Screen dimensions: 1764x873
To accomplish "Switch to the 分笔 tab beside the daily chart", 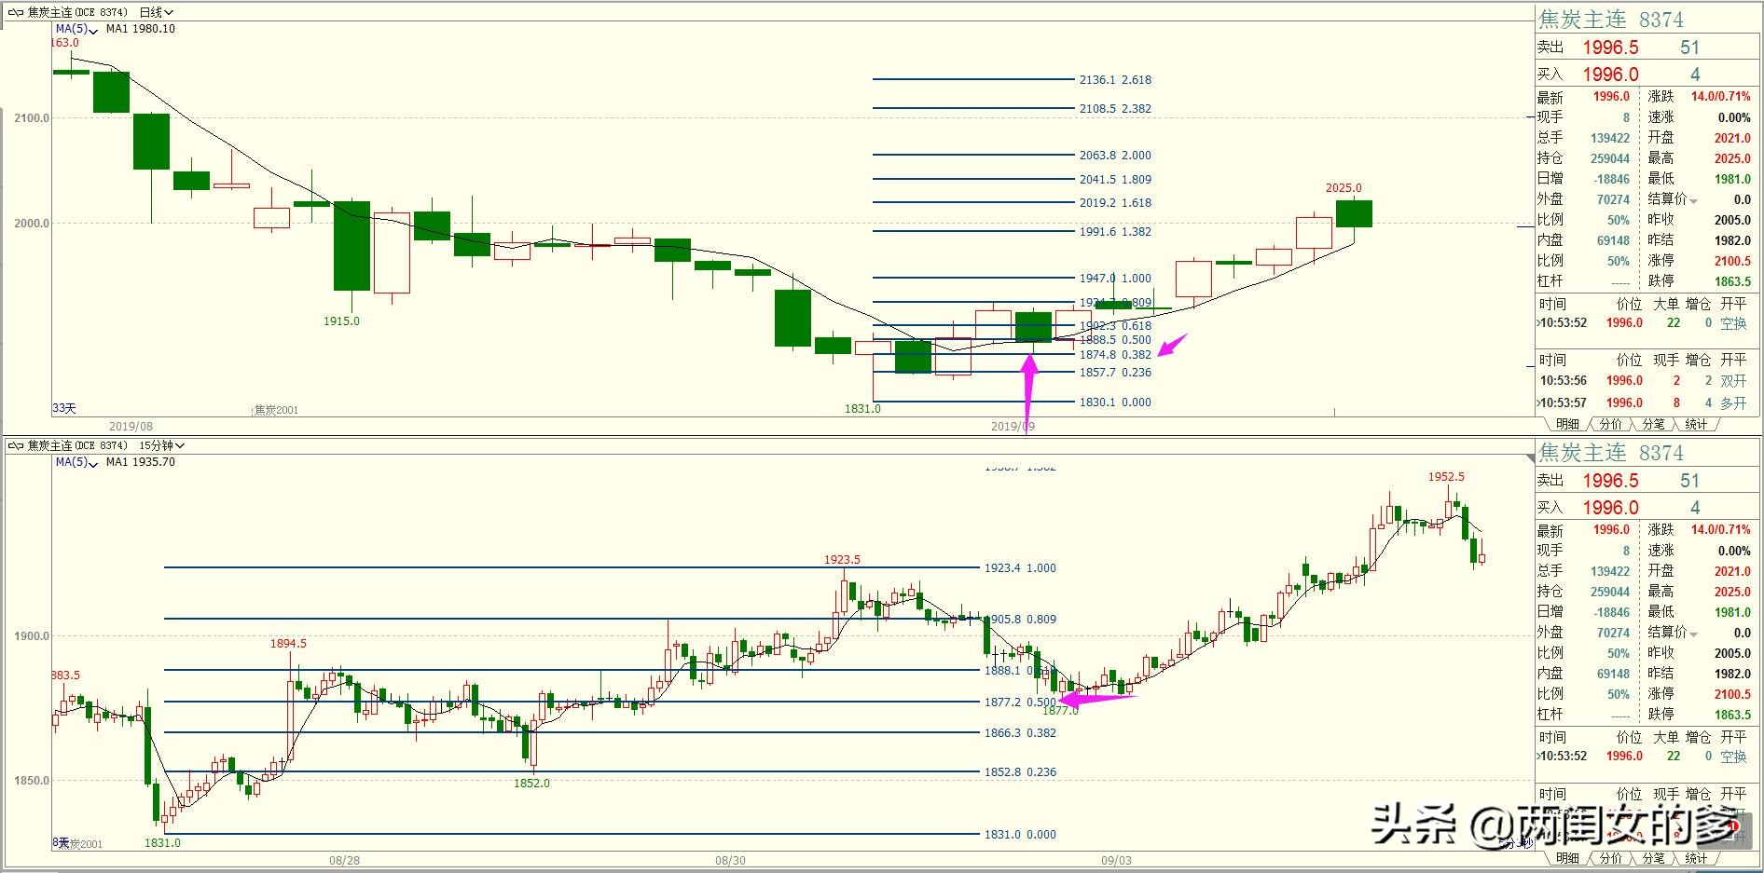I will pos(1653,424).
